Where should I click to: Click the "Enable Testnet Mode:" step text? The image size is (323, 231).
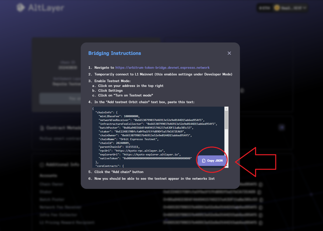point(113,81)
